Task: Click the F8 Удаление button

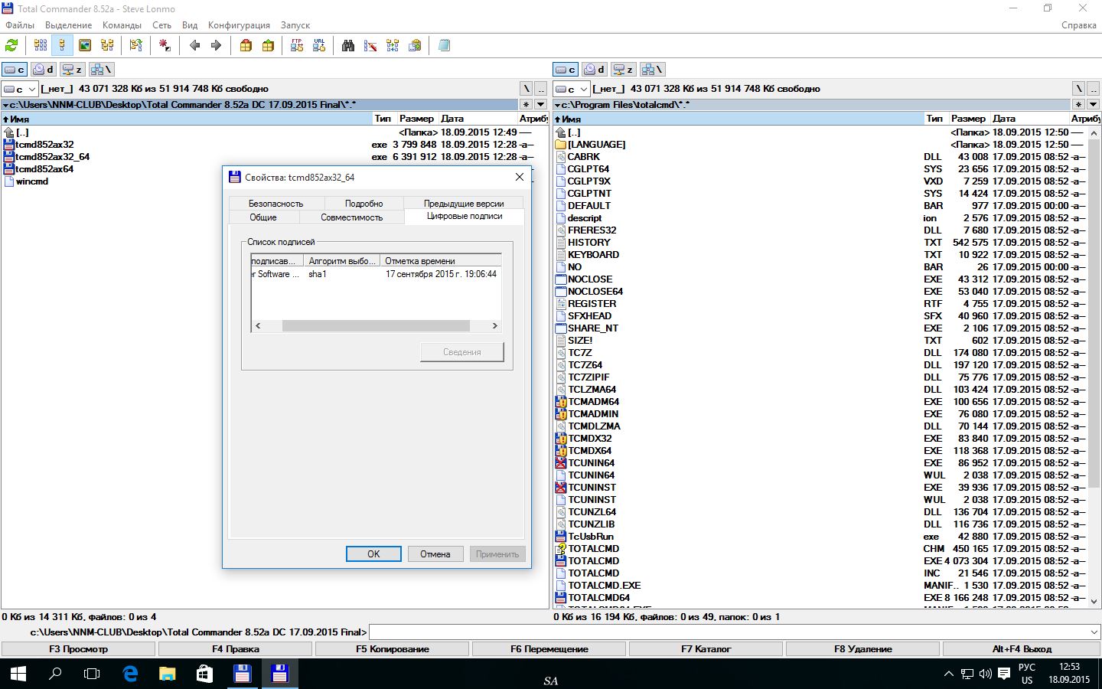Action: coord(862,649)
